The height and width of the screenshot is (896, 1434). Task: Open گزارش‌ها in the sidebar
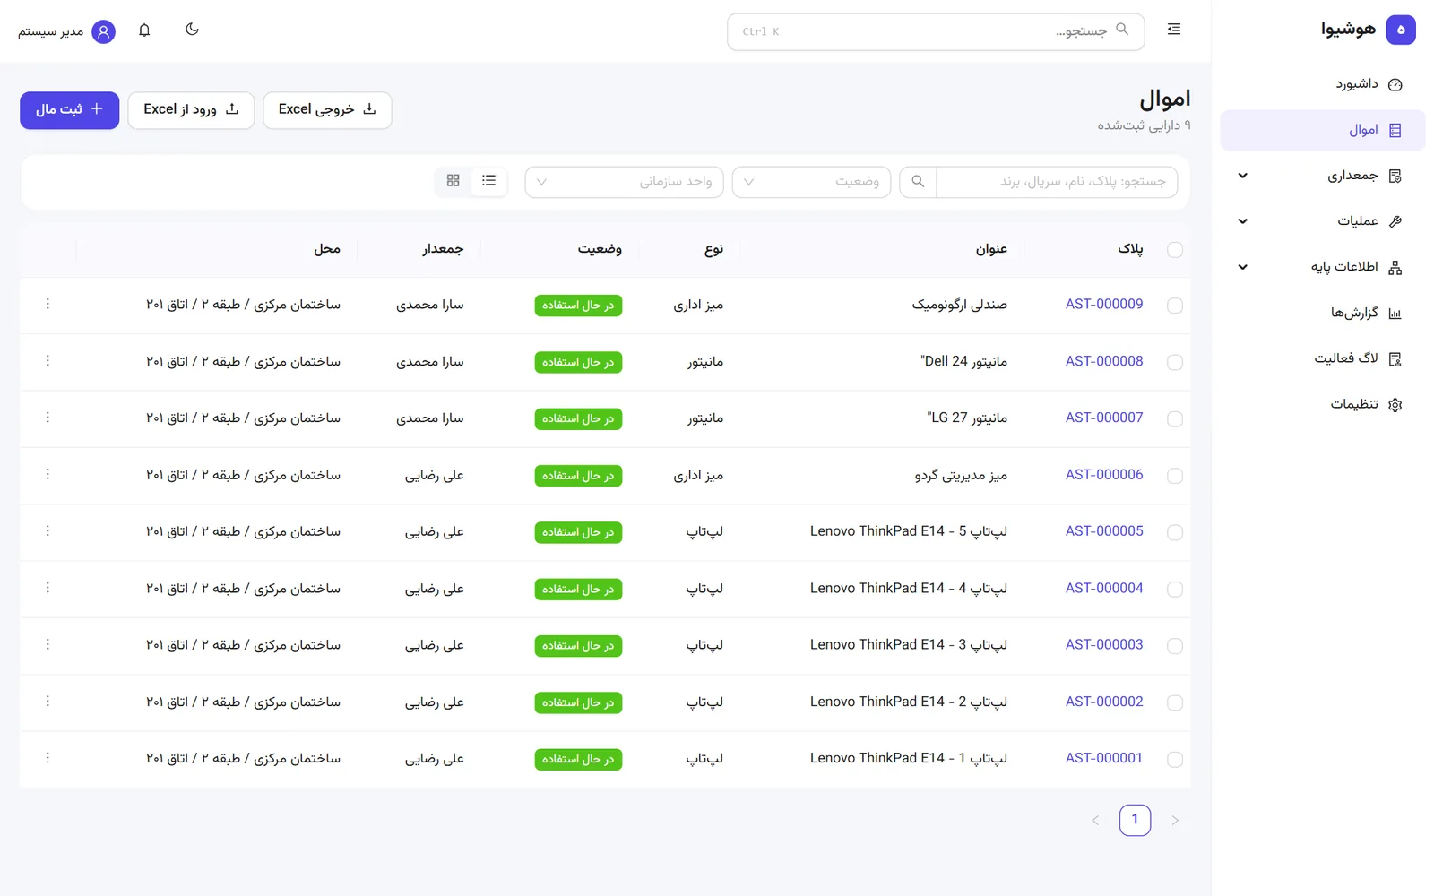[x=1323, y=313]
